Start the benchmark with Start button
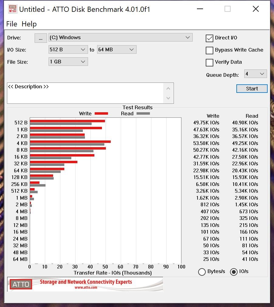This screenshot has width=274, height=307. [x=252, y=89]
